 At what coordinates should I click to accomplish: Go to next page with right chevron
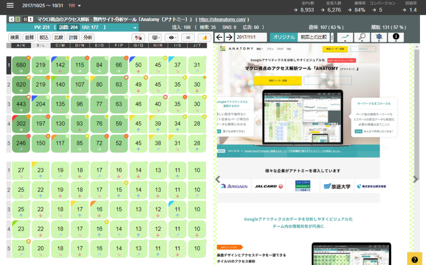17,19
